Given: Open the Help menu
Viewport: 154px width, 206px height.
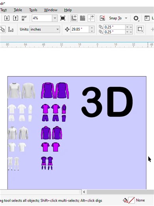Looking at the screenshot, I should pos(68,10).
